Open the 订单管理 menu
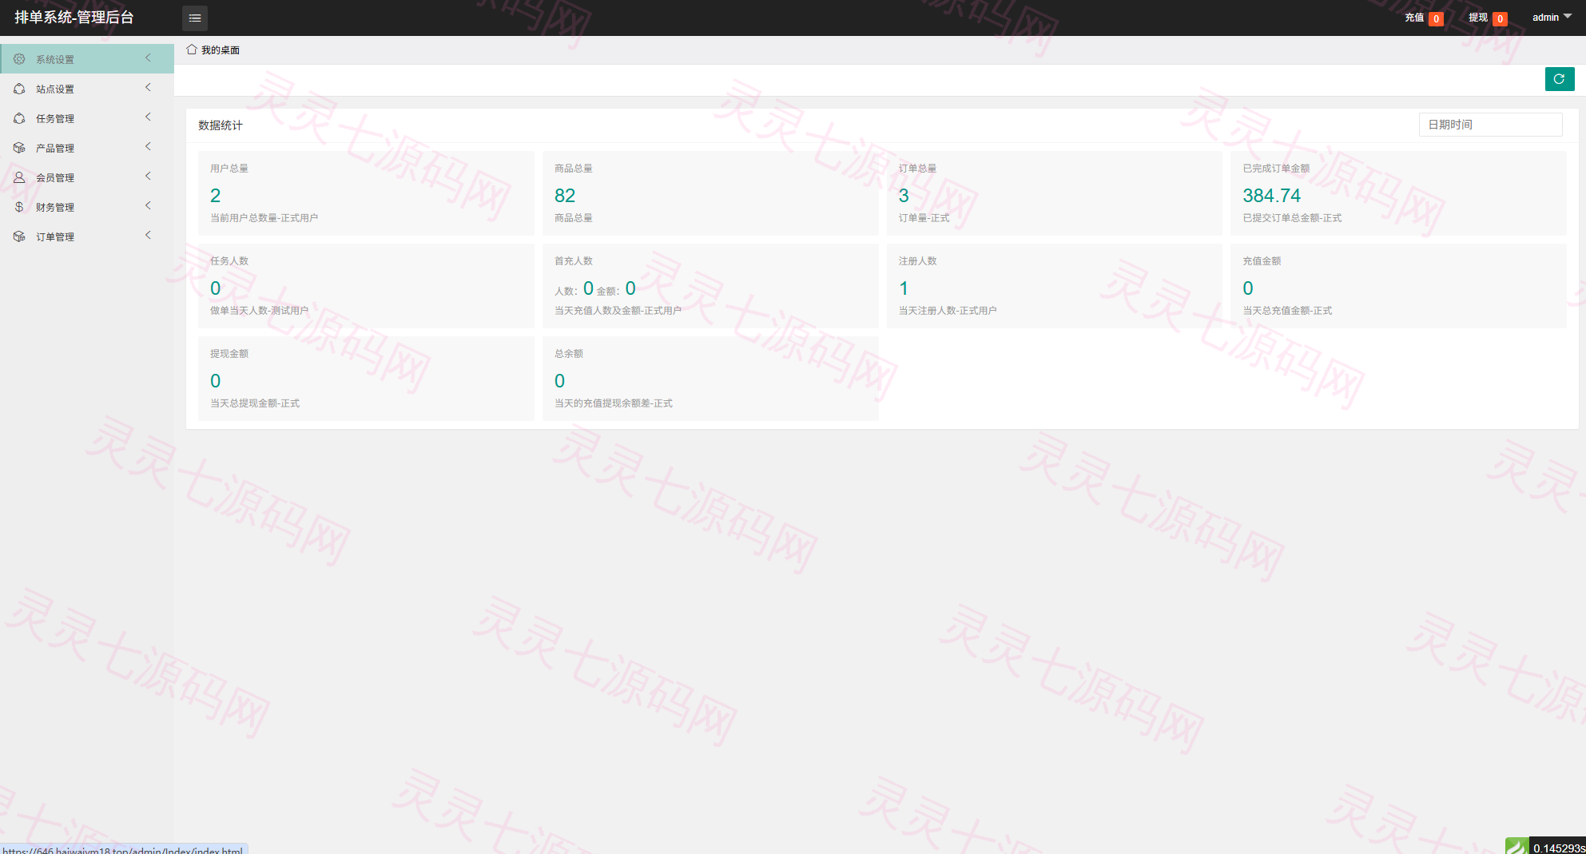Image resolution: width=1586 pixels, height=854 pixels. tap(87, 236)
